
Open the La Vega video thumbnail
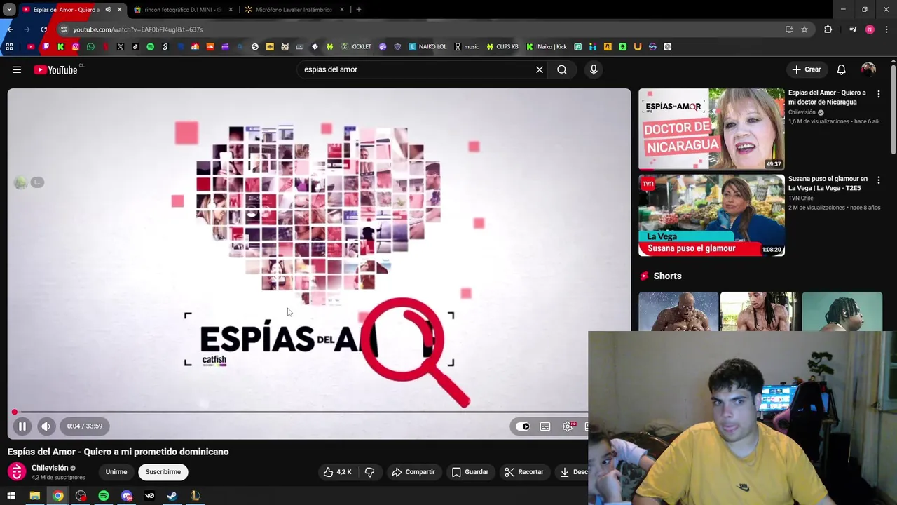[711, 215]
